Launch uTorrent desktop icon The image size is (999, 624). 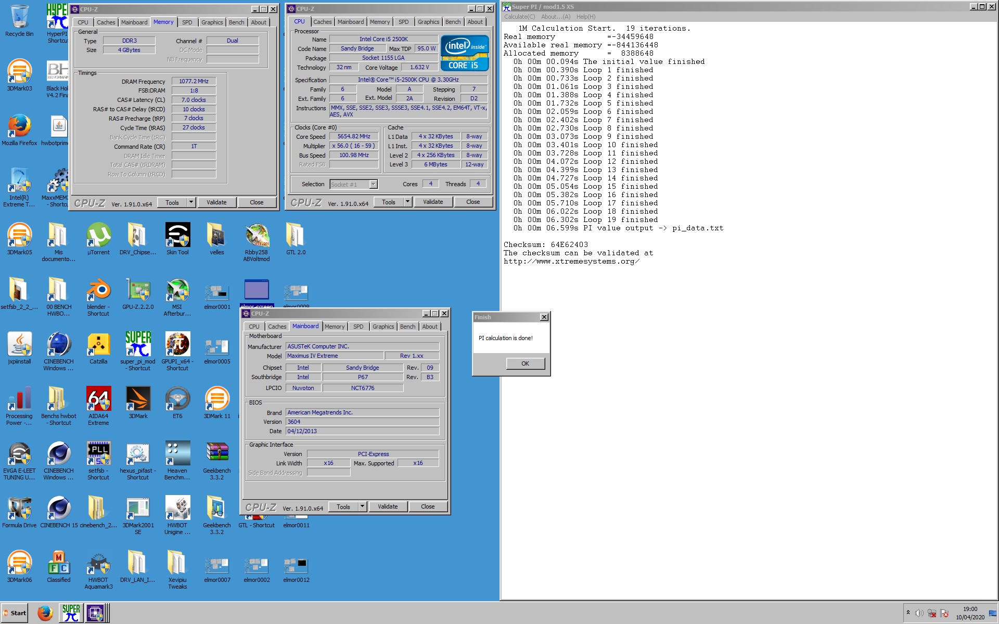point(98,239)
